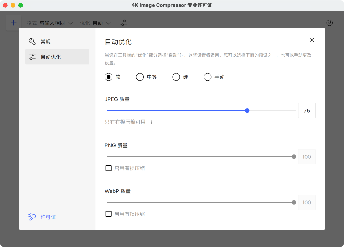Open the user account profile icon
344x247 pixels.
(x=329, y=23)
